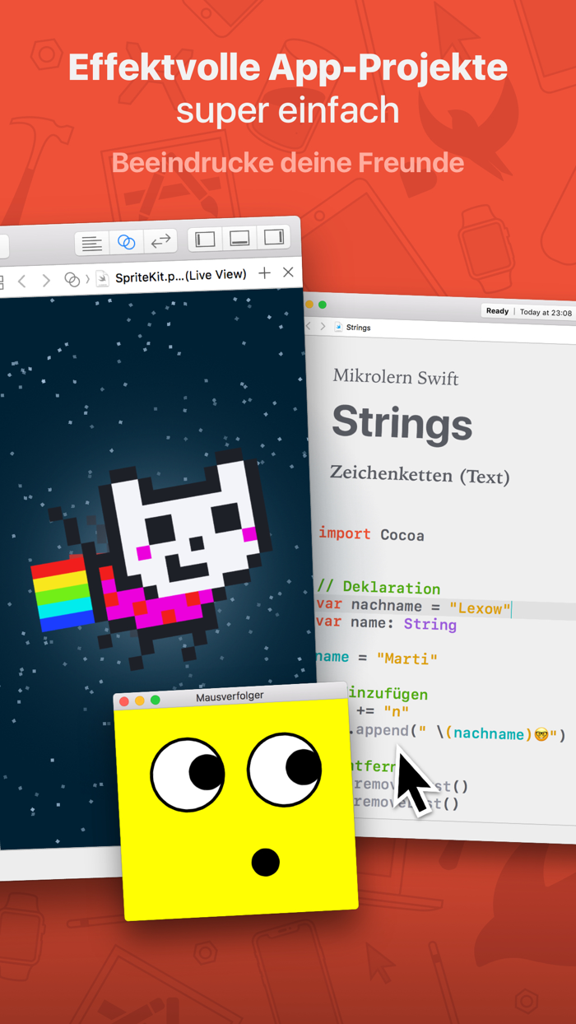Click the Mausverfolger window title
Image resolution: width=576 pixels, height=1024 pixels.
click(x=230, y=697)
